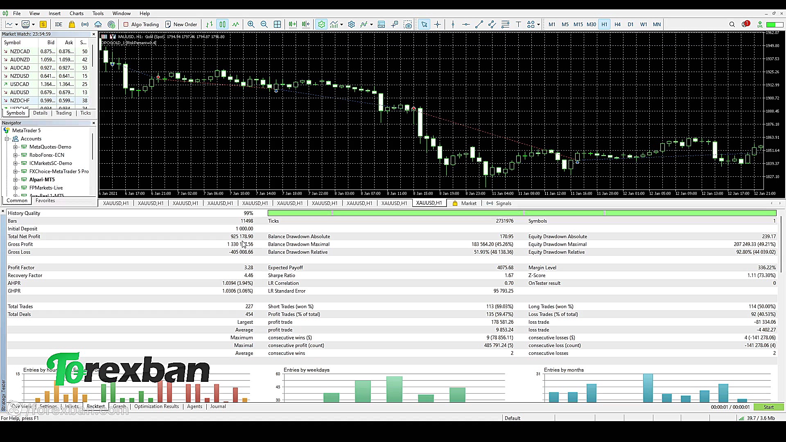786x442 pixels.
Task: Select the text label tool
Action: pos(518,25)
